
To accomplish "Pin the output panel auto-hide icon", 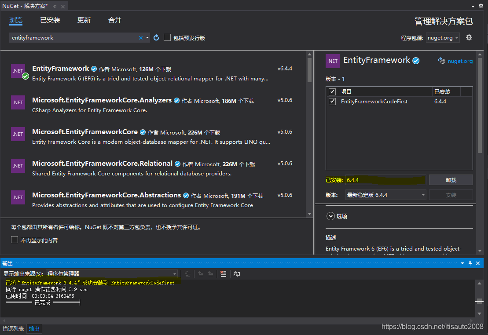I will pos(470,263).
